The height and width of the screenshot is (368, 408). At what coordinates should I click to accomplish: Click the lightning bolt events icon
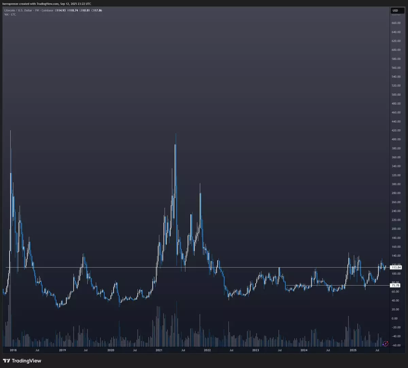[386, 344]
